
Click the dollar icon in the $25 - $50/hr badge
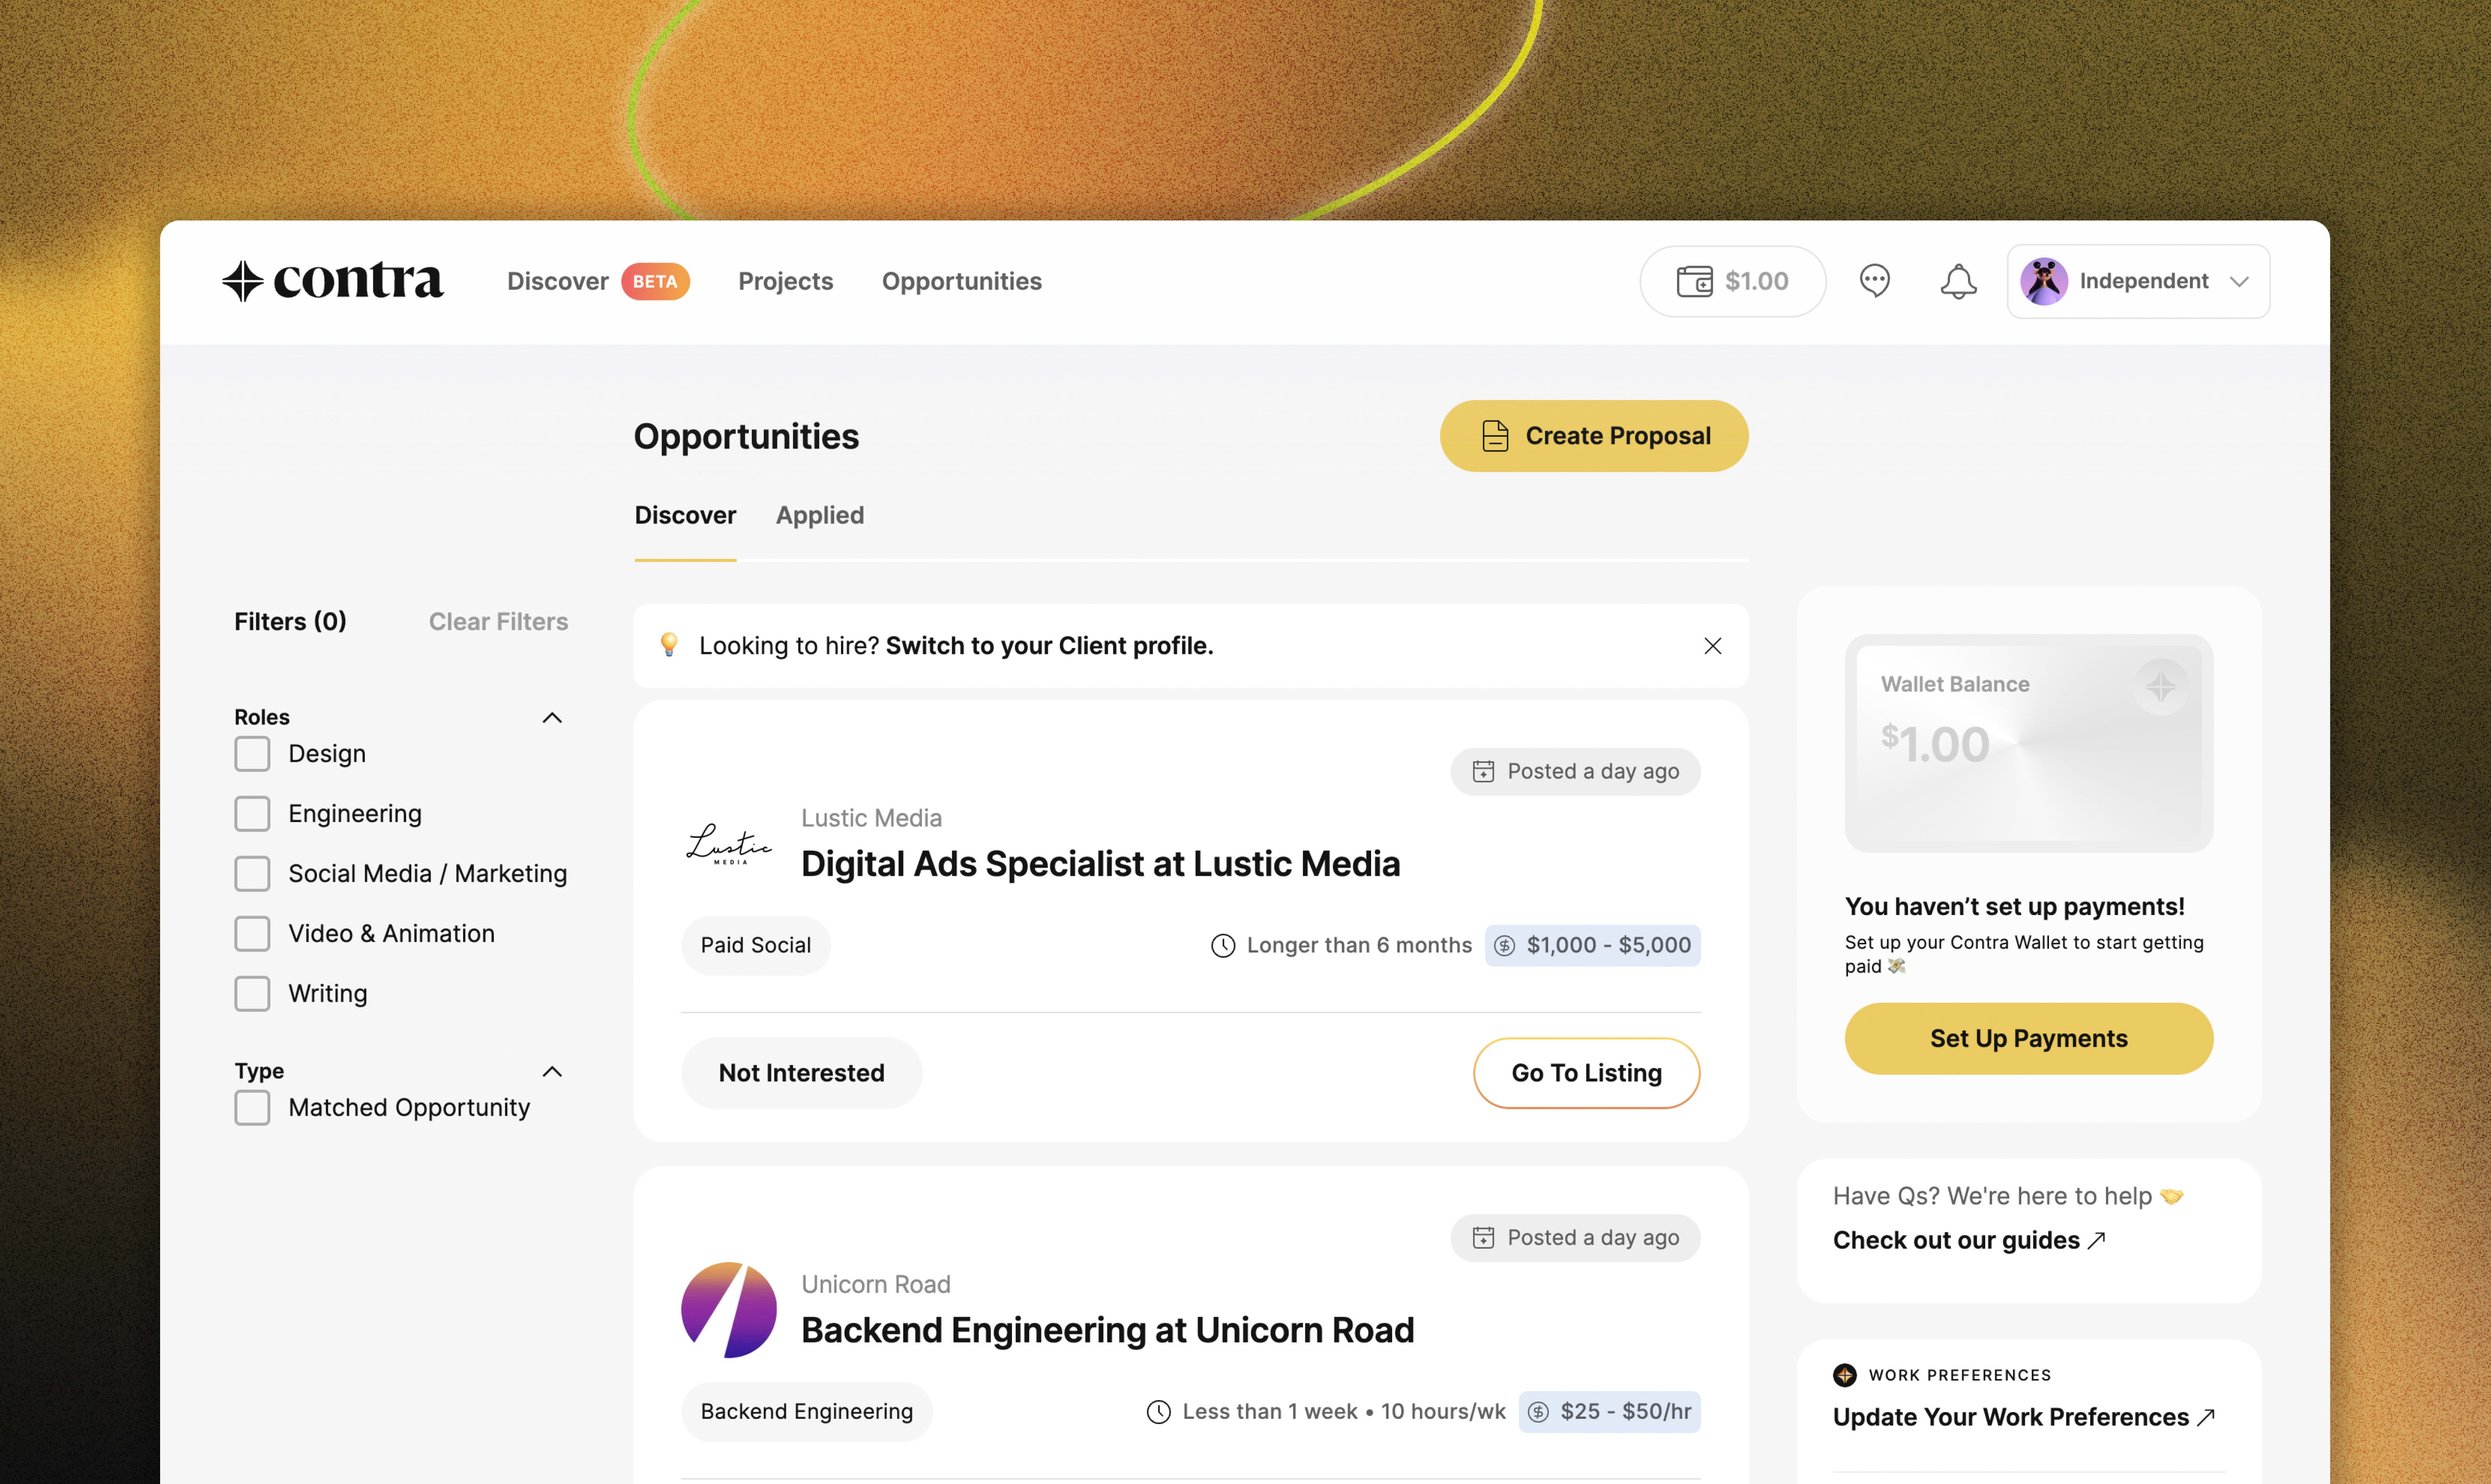1538,1411
